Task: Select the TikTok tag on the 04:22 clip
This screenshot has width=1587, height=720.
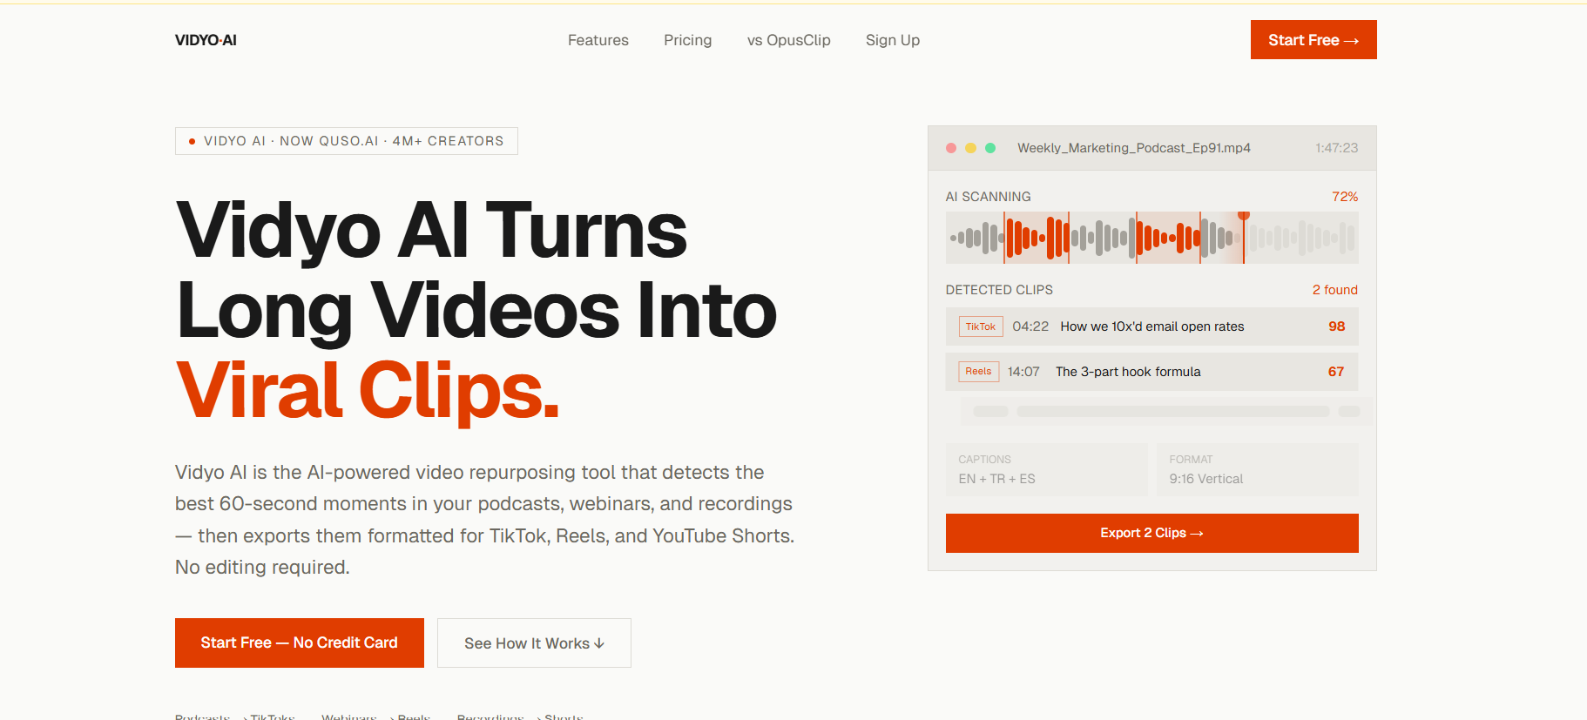Action: pyautogui.click(x=981, y=326)
